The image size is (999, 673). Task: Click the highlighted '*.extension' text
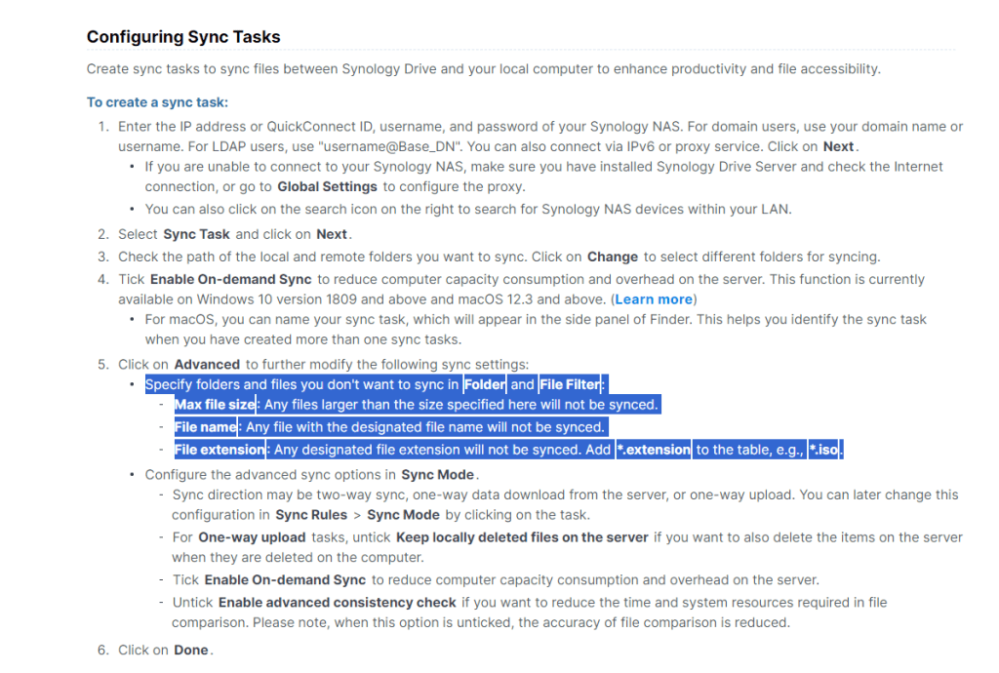654,450
